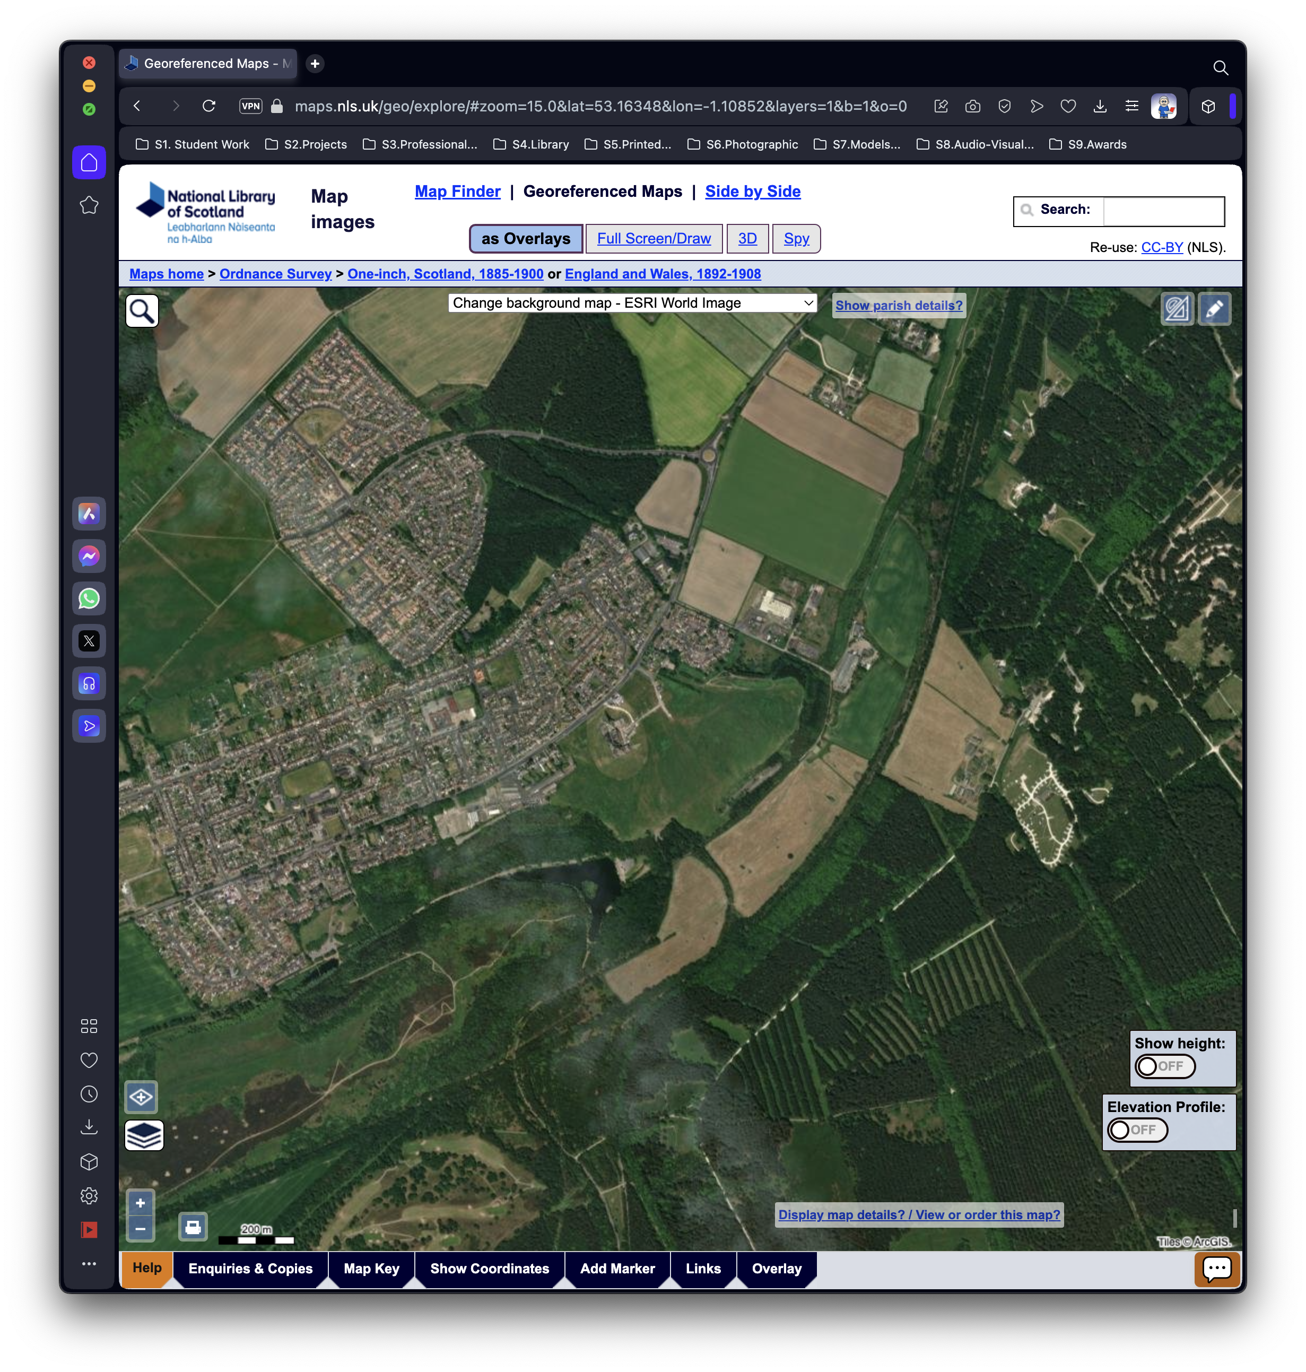1306x1372 pixels.
Task: Toggle the Show height switch
Action: (x=1165, y=1066)
